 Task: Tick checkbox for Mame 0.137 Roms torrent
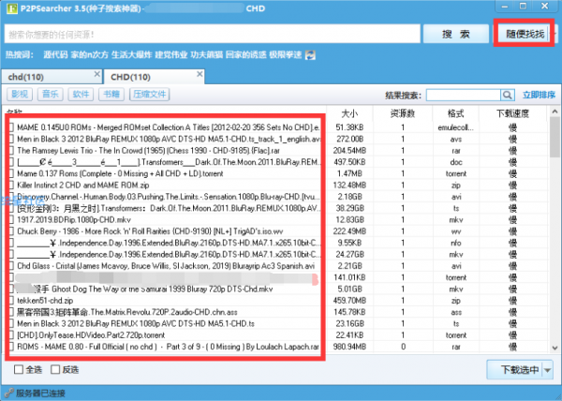click(x=11, y=173)
